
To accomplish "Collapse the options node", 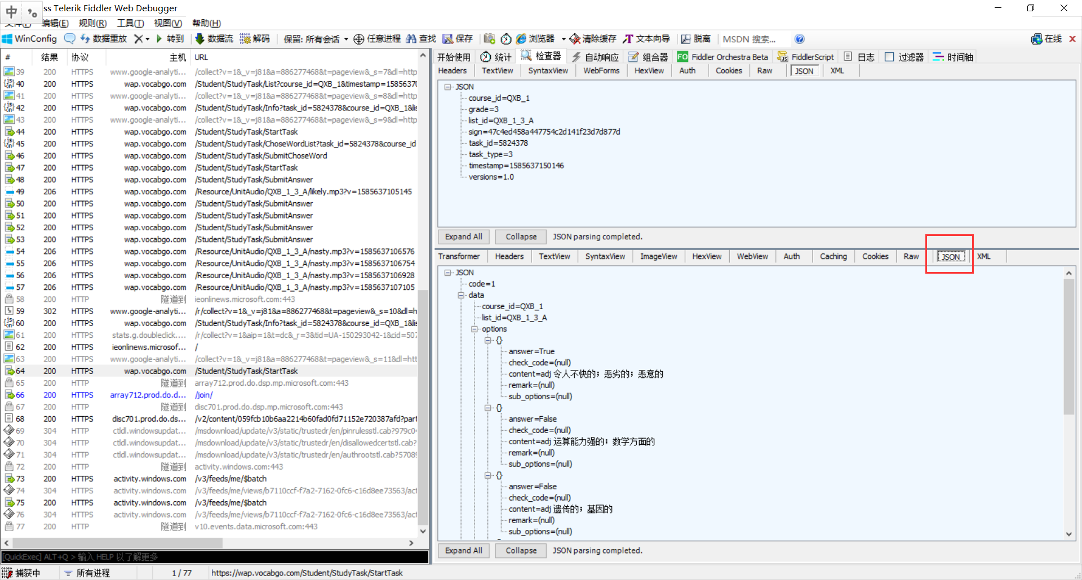I will point(475,329).
